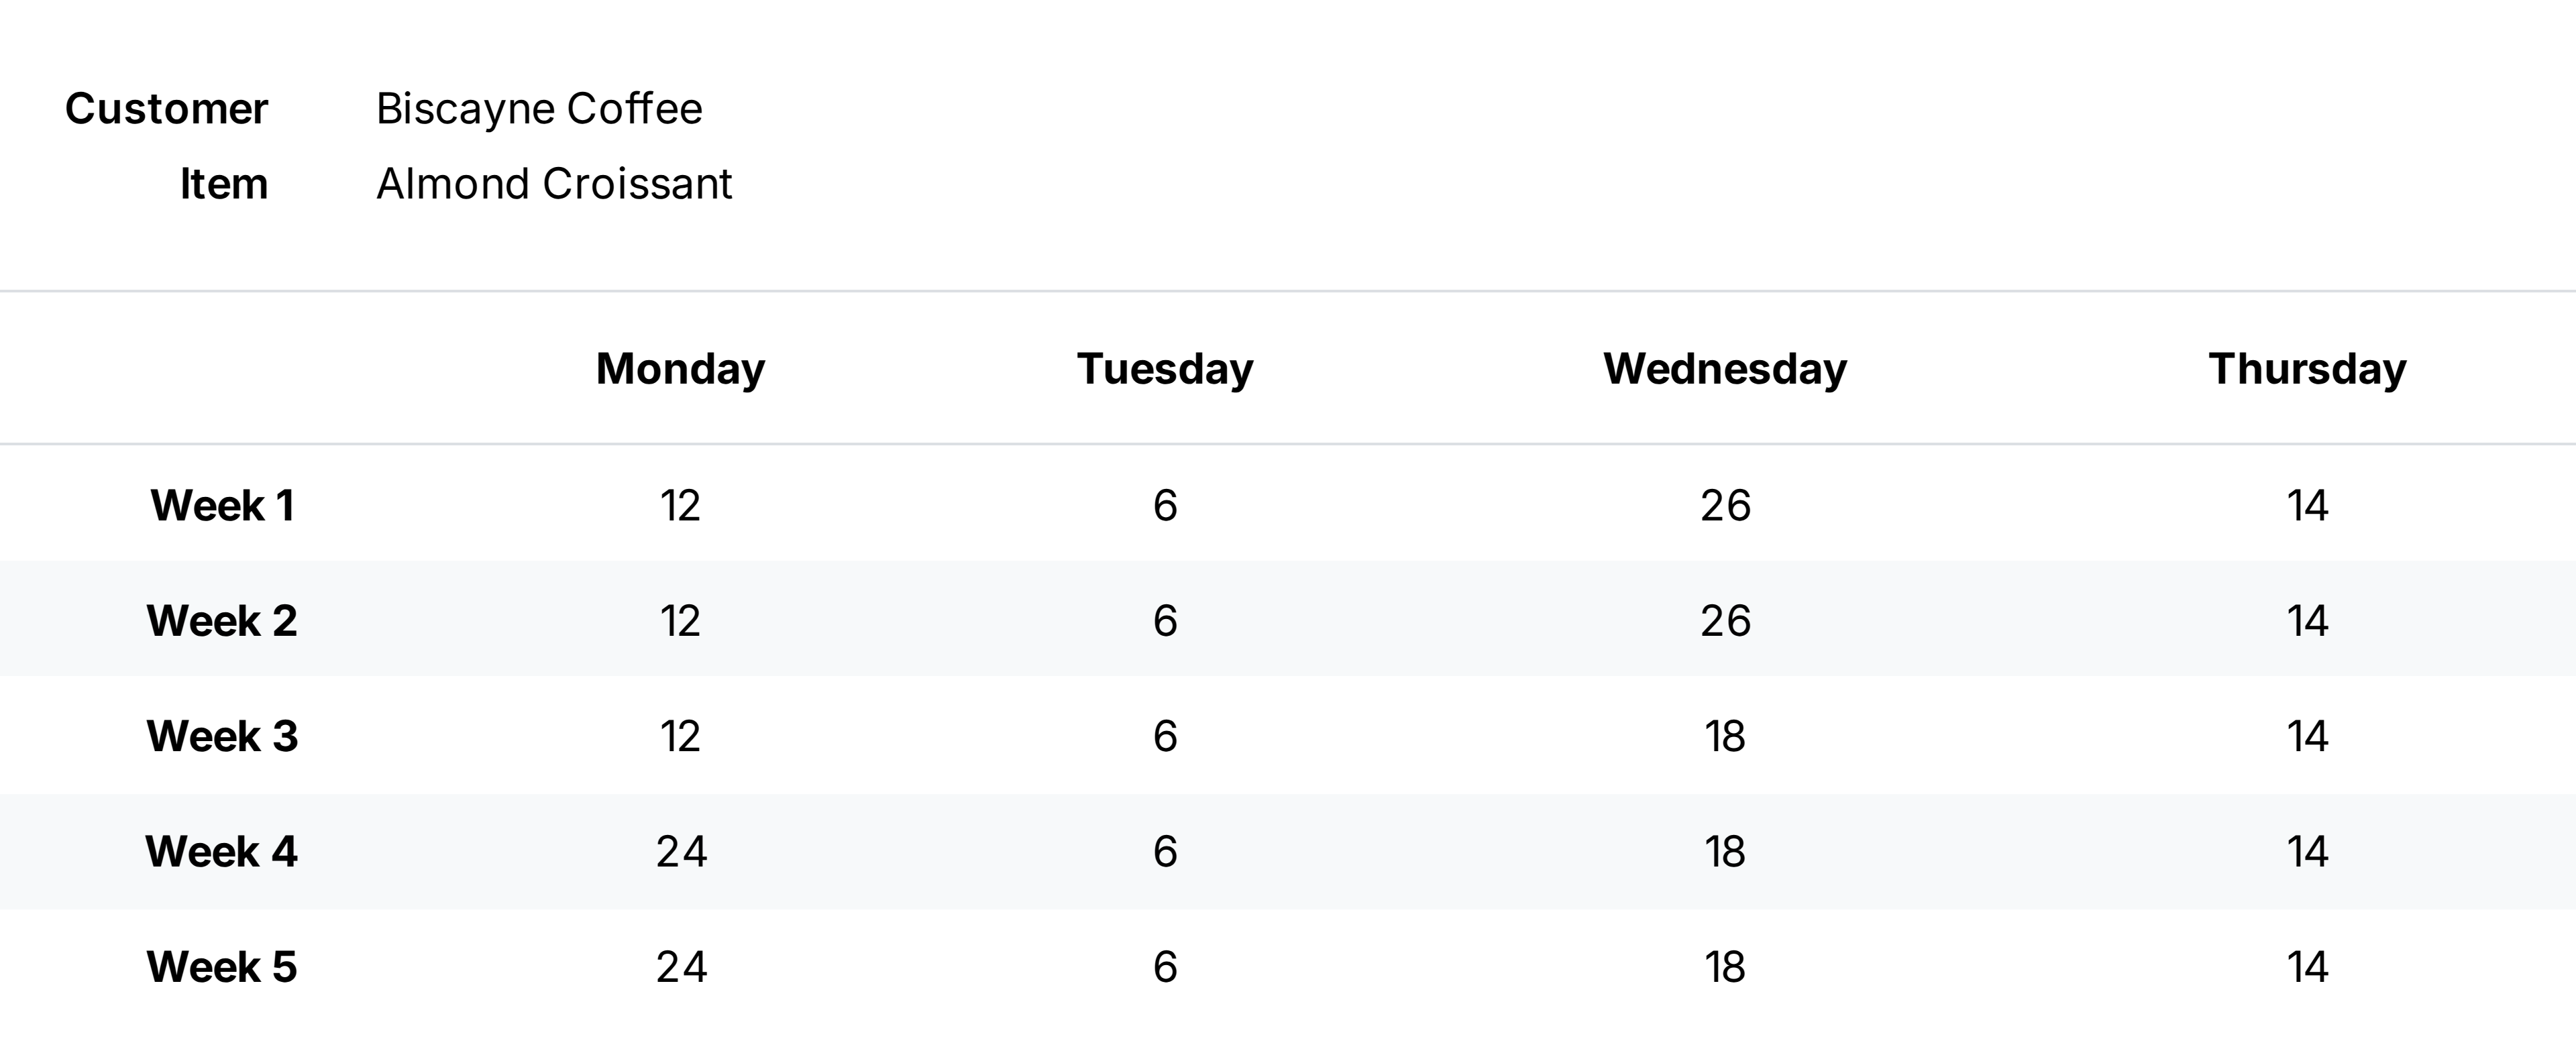The width and height of the screenshot is (2576, 1057).
Task: Click the Customer field label
Action: [x=166, y=109]
